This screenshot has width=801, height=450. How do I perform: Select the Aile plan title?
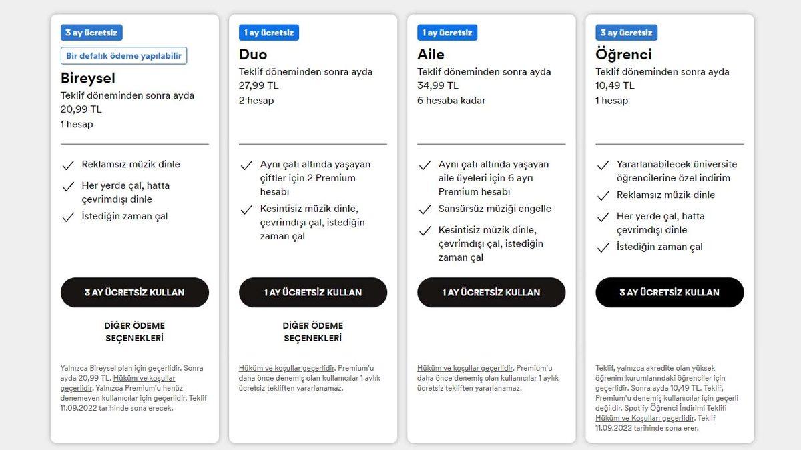coord(431,53)
